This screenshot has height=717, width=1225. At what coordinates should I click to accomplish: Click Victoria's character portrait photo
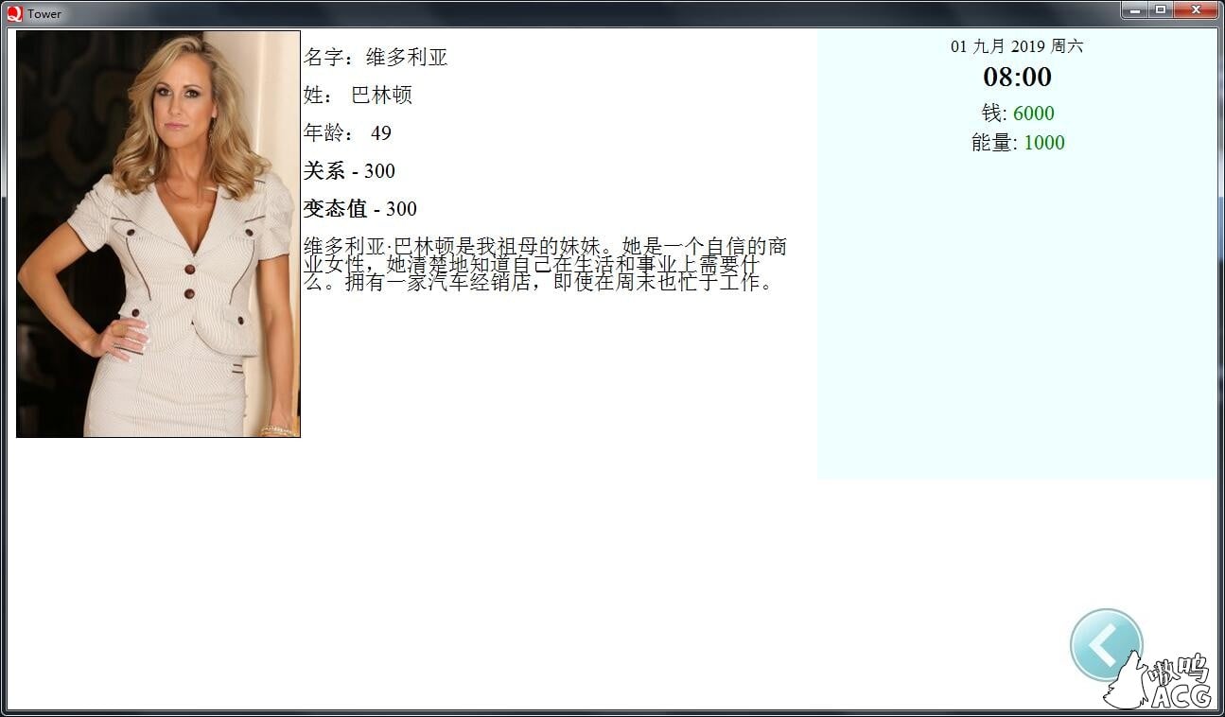[x=158, y=233]
